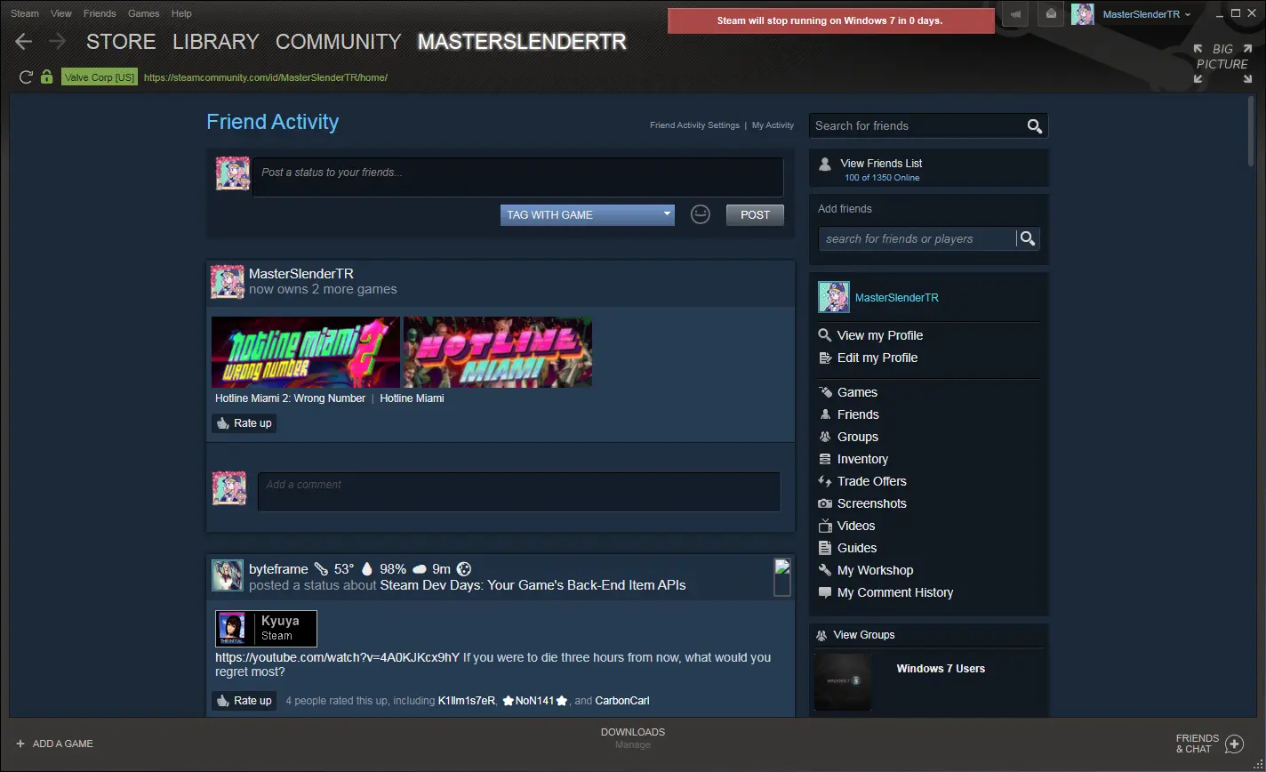Open the Friends menu in the menu bar
Image resolution: width=1266 pixels, height=772 pixels.
pos(100,13)
